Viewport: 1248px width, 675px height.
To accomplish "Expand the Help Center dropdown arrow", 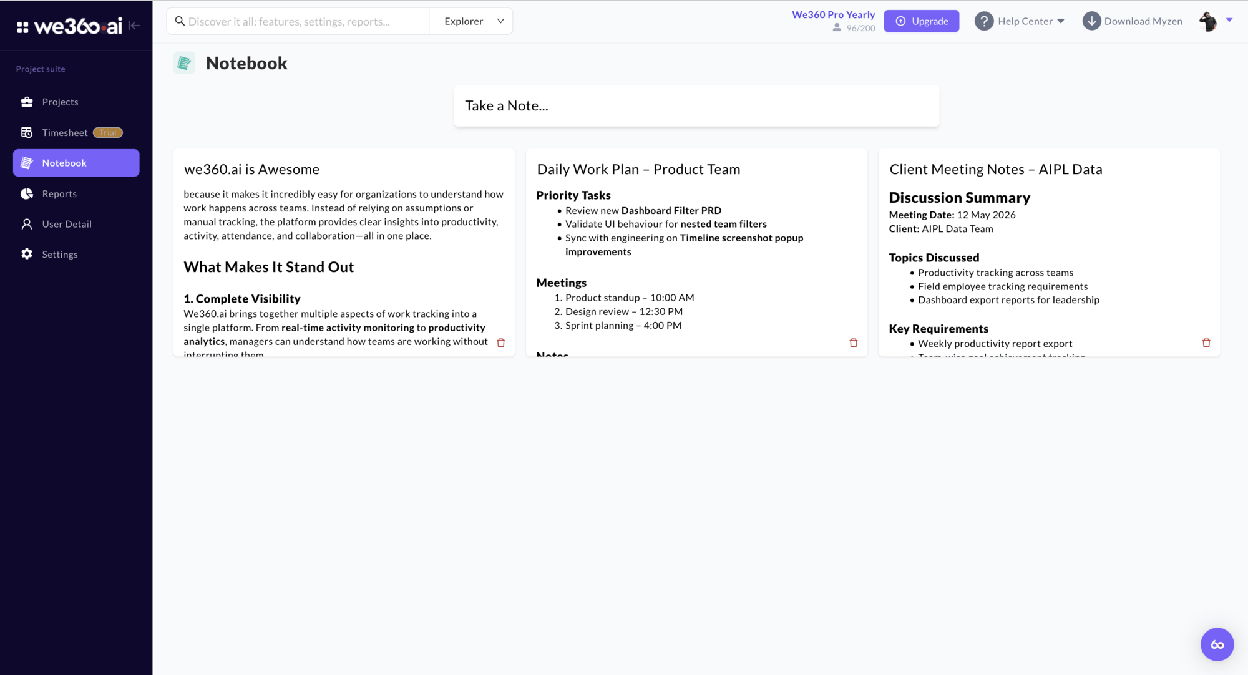I will click(1061, 21).
